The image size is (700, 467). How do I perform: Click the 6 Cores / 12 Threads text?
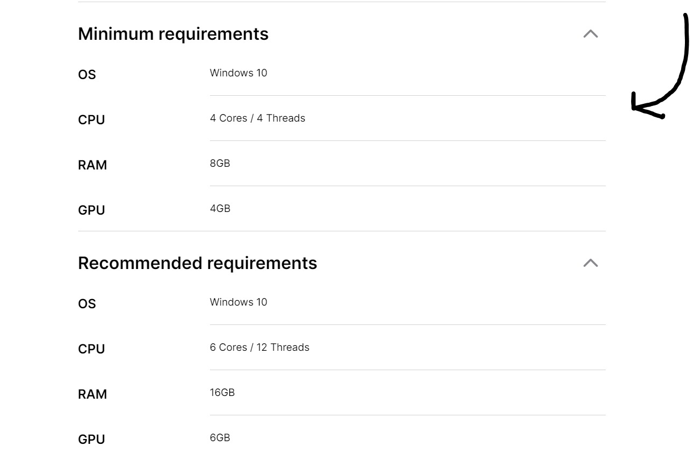tap(259, 347)
